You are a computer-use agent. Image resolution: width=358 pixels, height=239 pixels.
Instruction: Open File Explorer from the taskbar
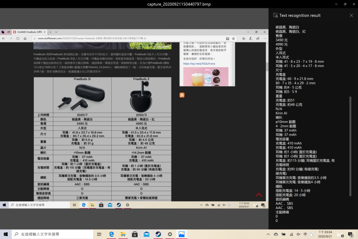[x=123, y=234]
